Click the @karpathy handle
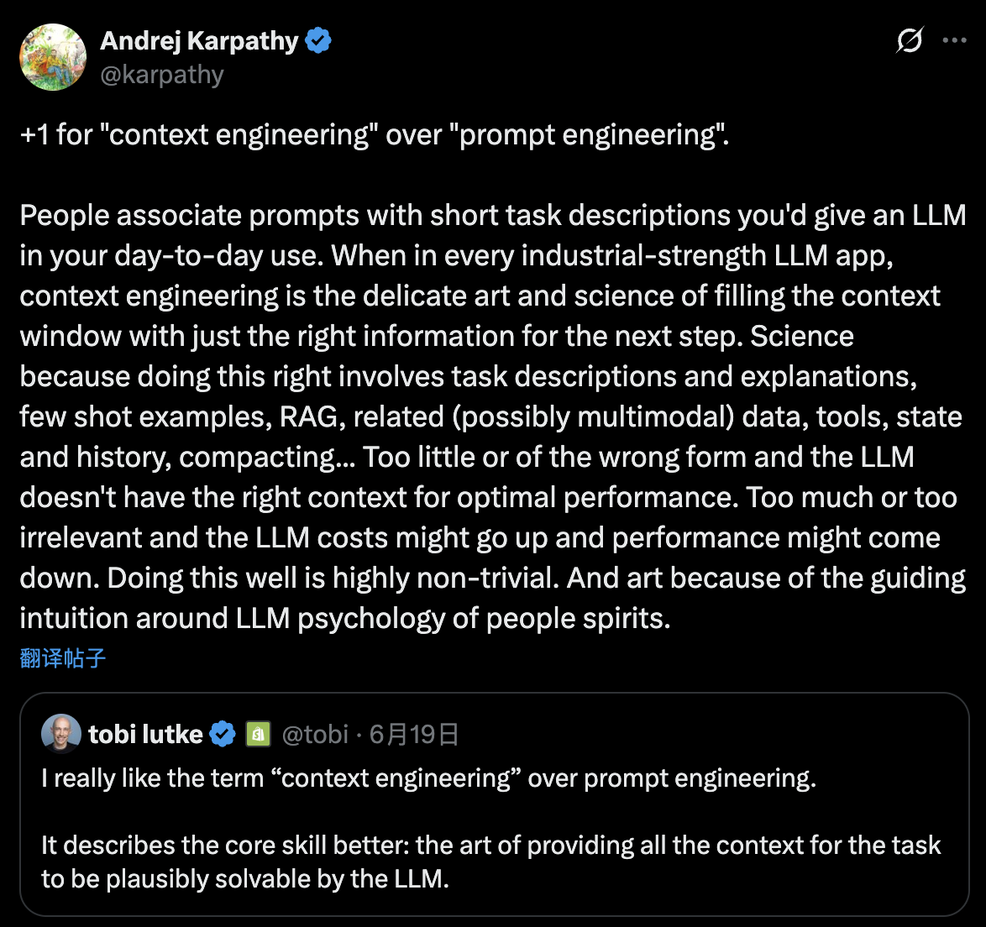Image resolution: width=986 pixels, height=927 pixels. [162, 75]
